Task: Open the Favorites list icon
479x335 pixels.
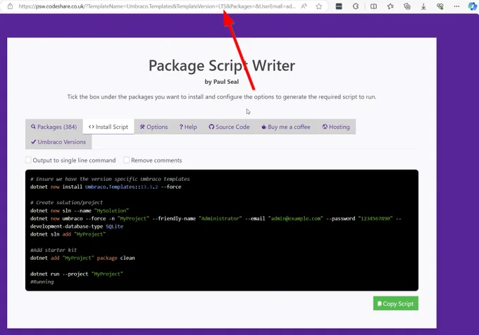Action: click(x=390, y=6)
